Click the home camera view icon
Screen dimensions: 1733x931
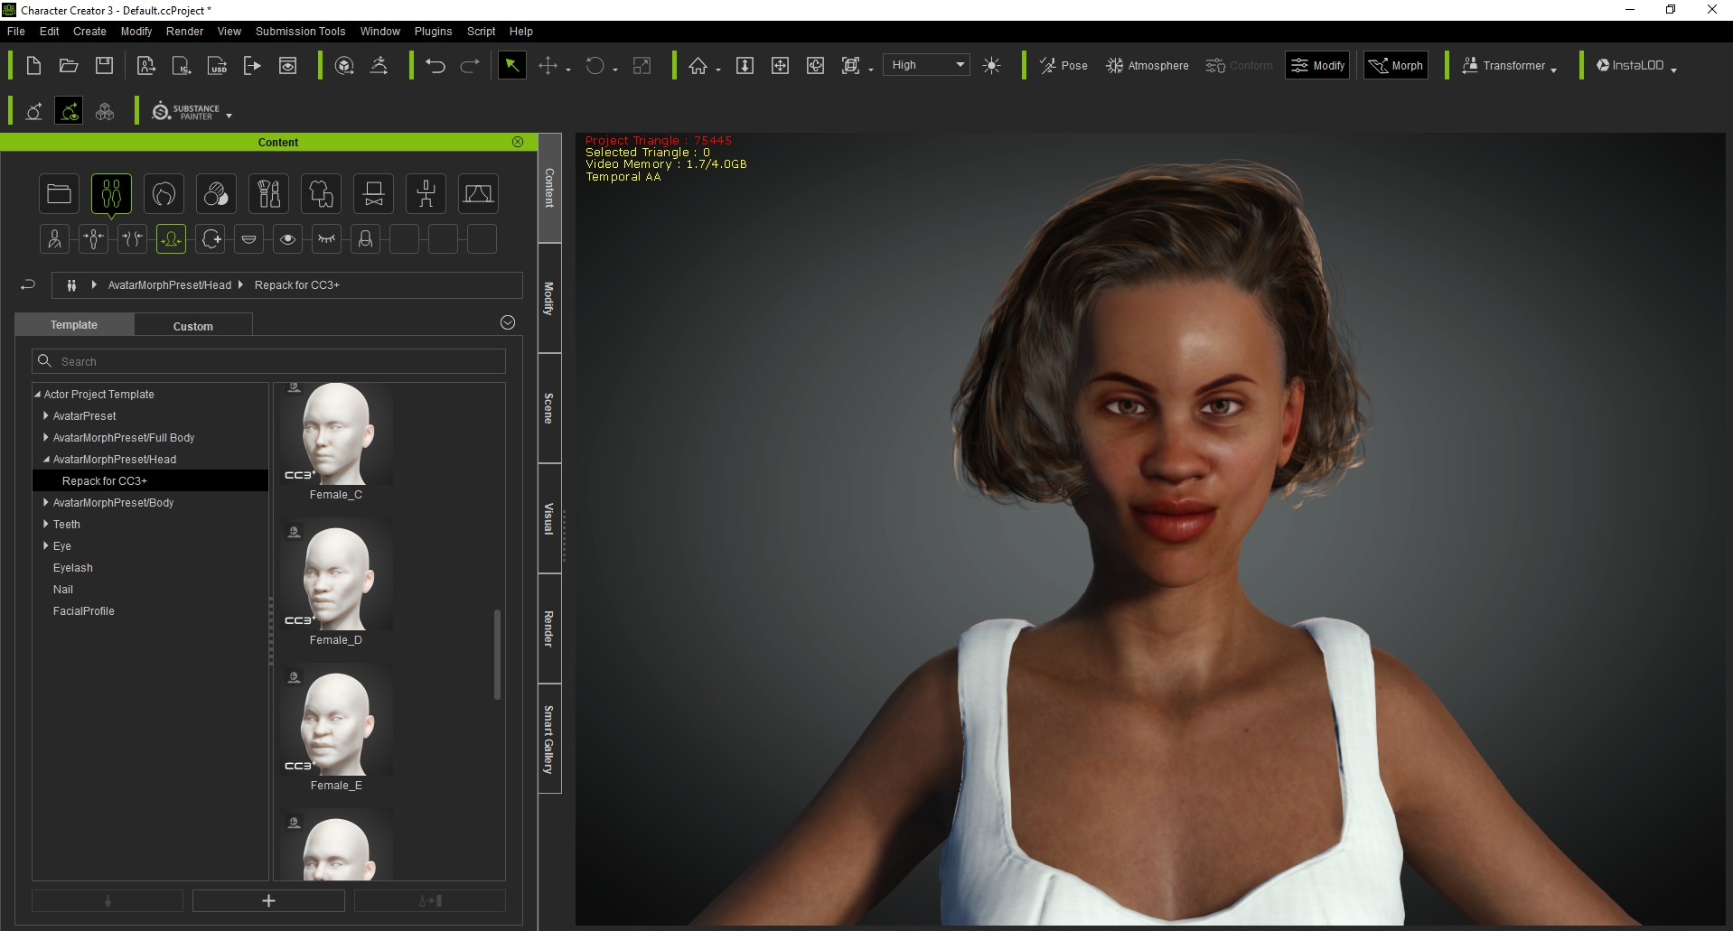(698, 65)
